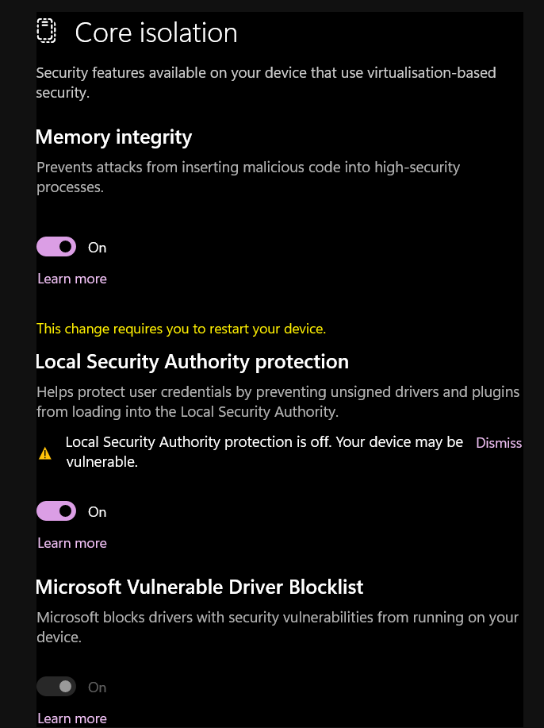Click the Memory integrity description text
The width and height of the screenshot is (544, 728).
[x=247, y=177]
